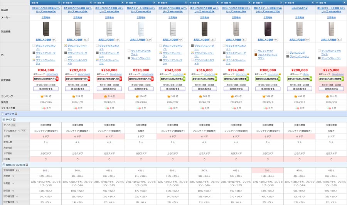Screen dimensions: 347x205
Task: Select グランドアンバーグレー swatch under MR-MZ54K
Action: tap(66, 53)
